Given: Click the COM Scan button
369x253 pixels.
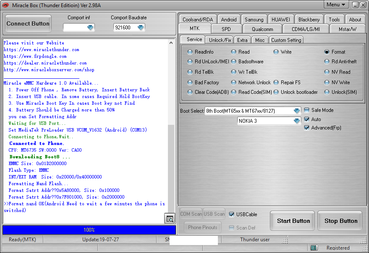Looking at the screenshot, I should pos(191,214).
